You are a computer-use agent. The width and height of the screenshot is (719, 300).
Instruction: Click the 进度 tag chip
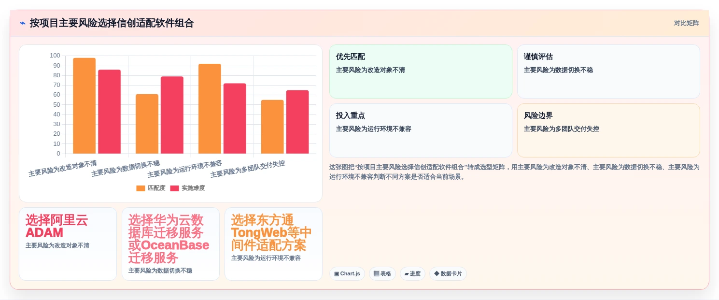pos(412,273)
